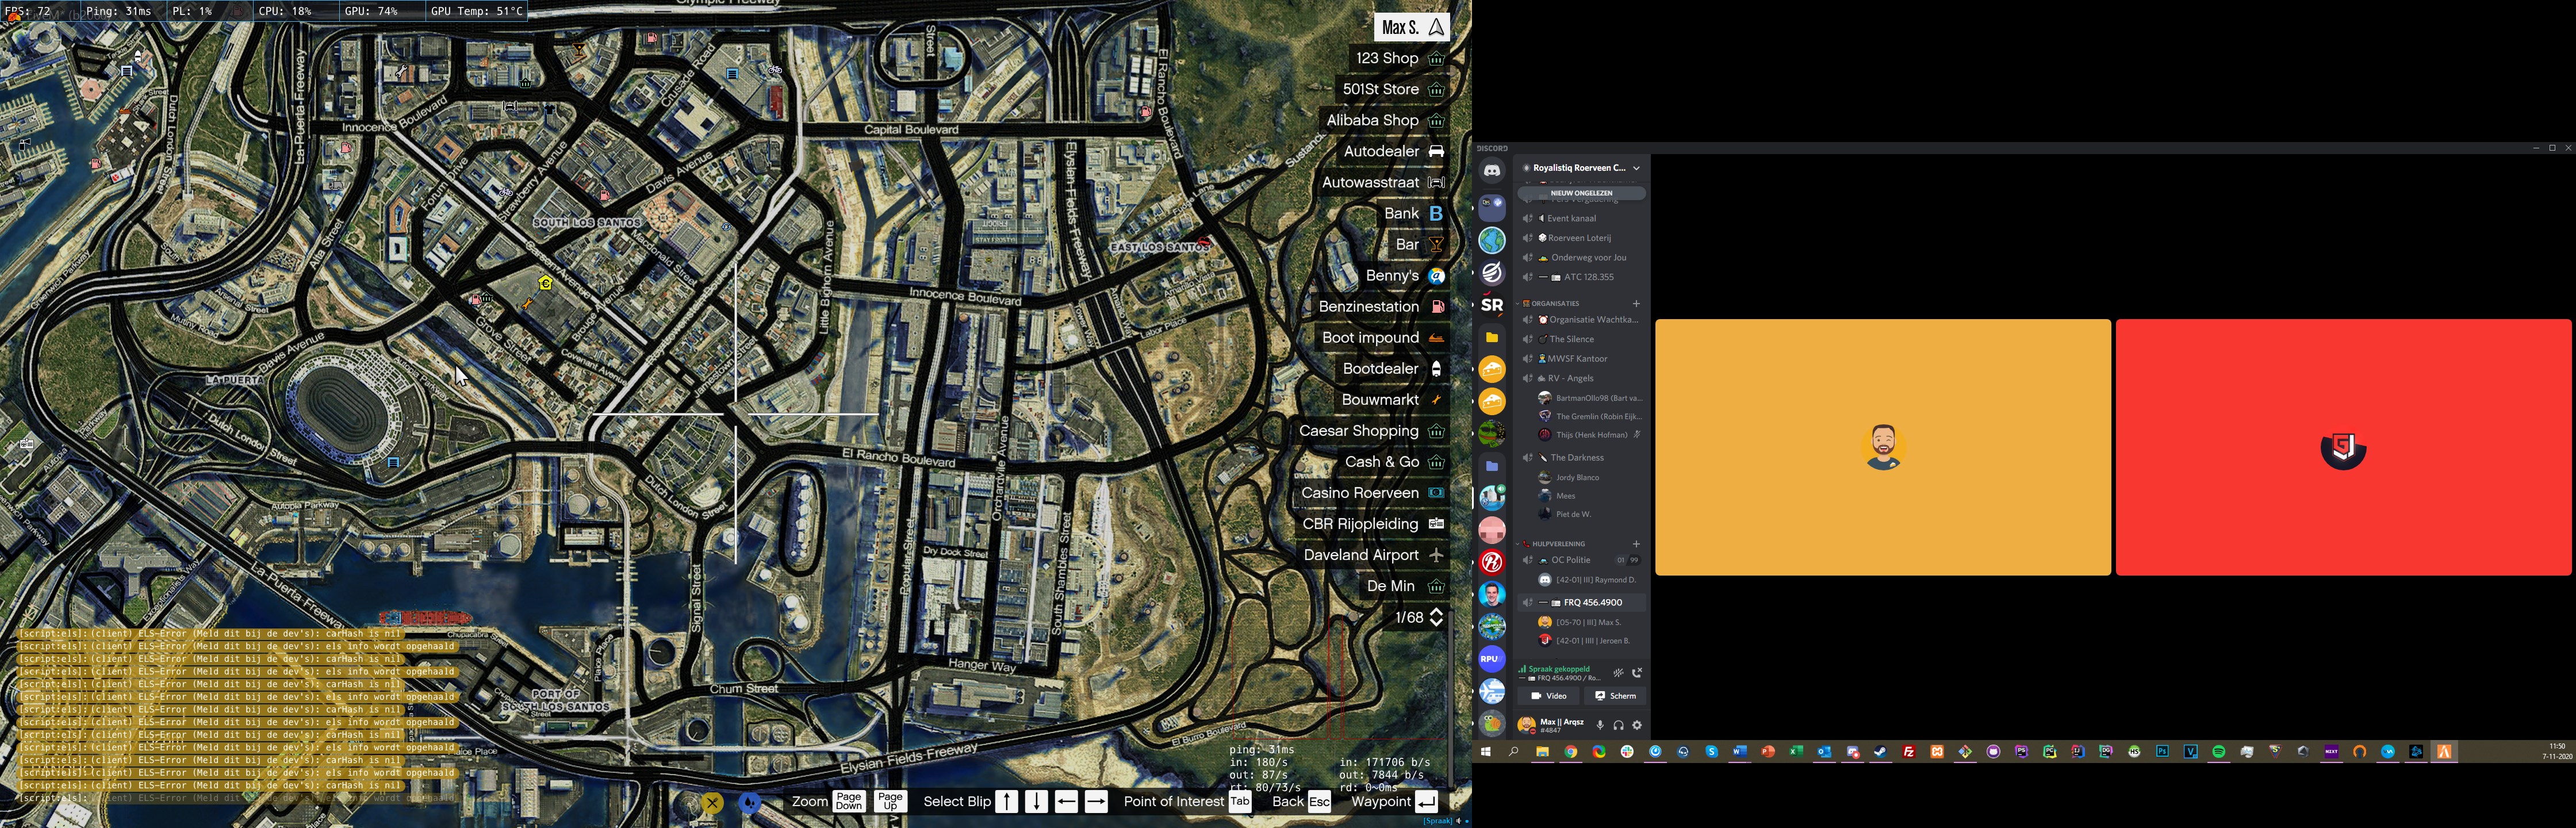This screenshot has height=828, width=2576.
Task: Join OC Politie voice channel
Action: point(1570,560)
